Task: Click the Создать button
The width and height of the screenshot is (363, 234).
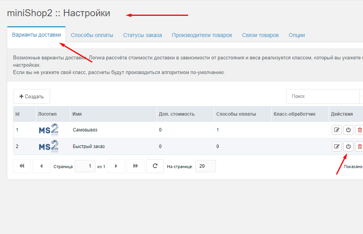Action: coord(32,96)
